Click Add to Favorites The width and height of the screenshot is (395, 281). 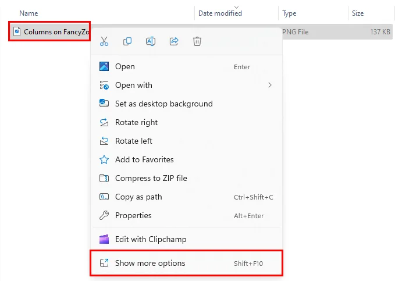pos(144,159)
